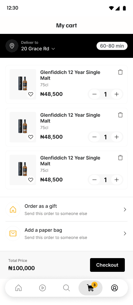Image resolution: width=133 pixels, height=305 pixels.
Task: Delete the first Glenfiddich item with trash icon
Action: point(120,72)
